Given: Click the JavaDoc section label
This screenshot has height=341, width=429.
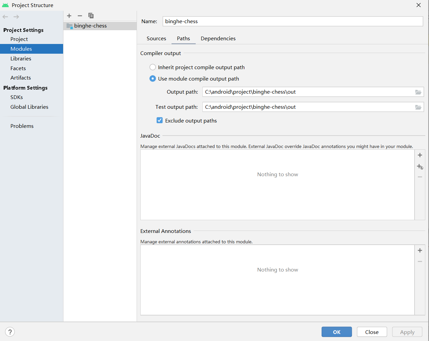Looking at the screenshot, I should point(150,136).
